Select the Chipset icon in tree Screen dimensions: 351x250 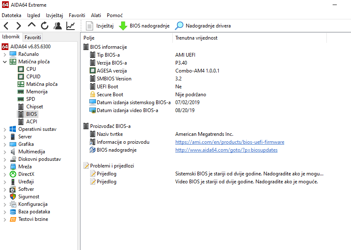pos(21,107)
